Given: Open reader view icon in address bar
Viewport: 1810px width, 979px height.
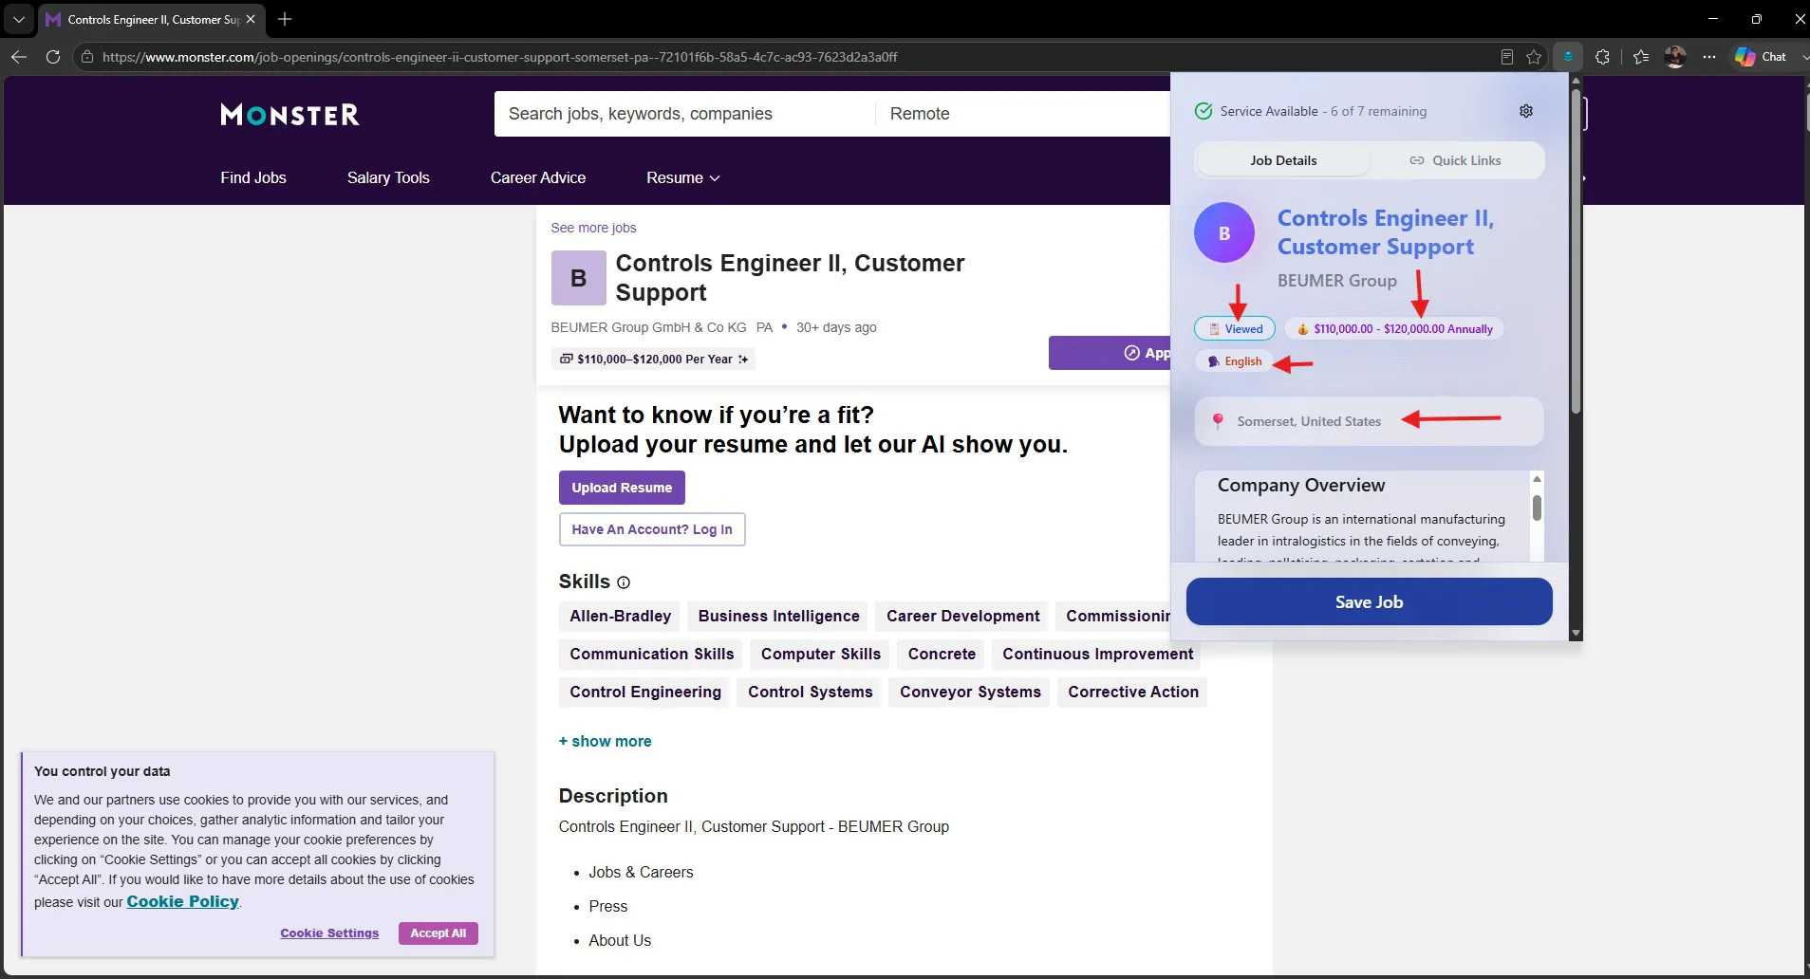Looking at the screenshot, I should point(1506,57).
